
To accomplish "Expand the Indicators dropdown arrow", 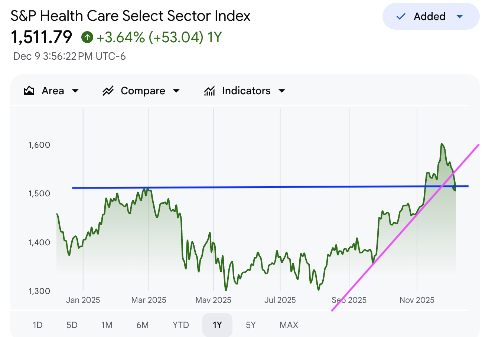I will (282, 91).
